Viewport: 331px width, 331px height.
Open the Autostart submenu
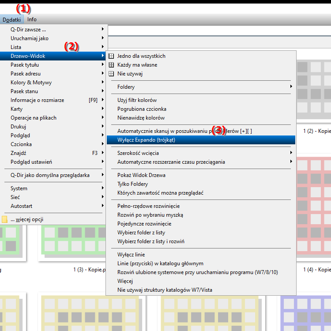[x=53, y=206]
